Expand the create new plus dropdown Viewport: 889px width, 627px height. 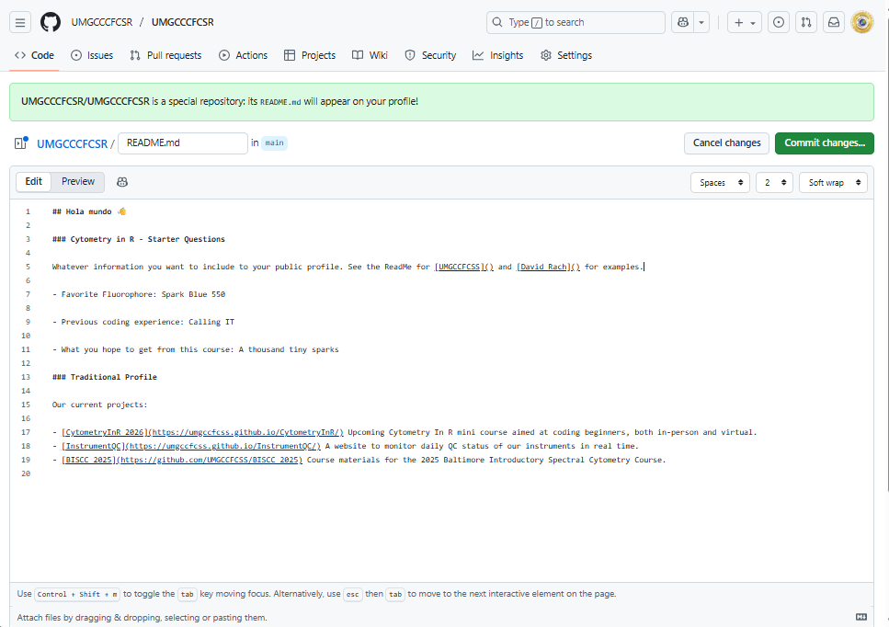(x=744, y=22)
